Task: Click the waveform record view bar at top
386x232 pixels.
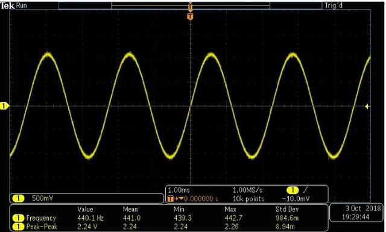Action: tap(190, 5)
